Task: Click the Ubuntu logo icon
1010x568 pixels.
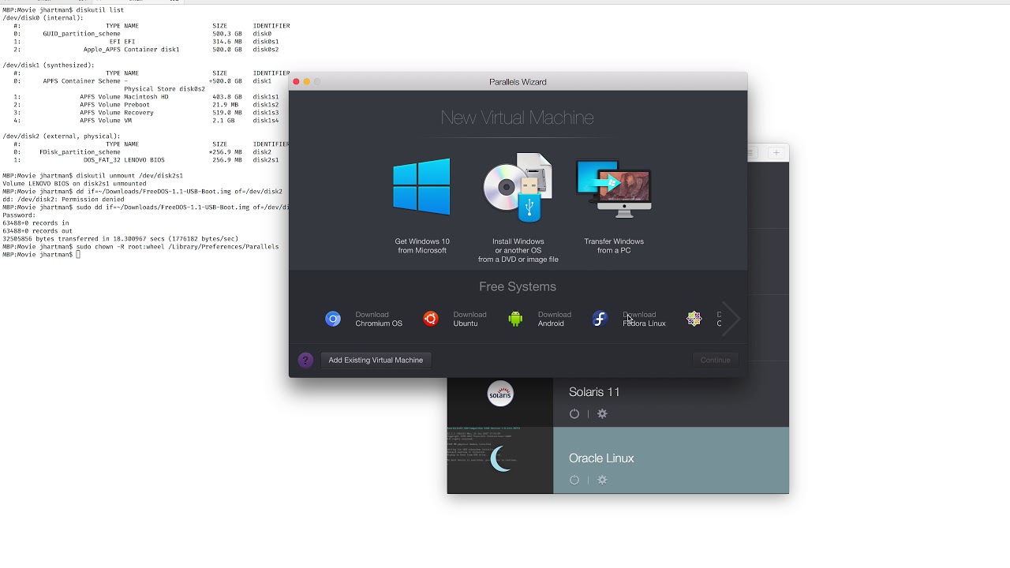Action: click(431, 319)
